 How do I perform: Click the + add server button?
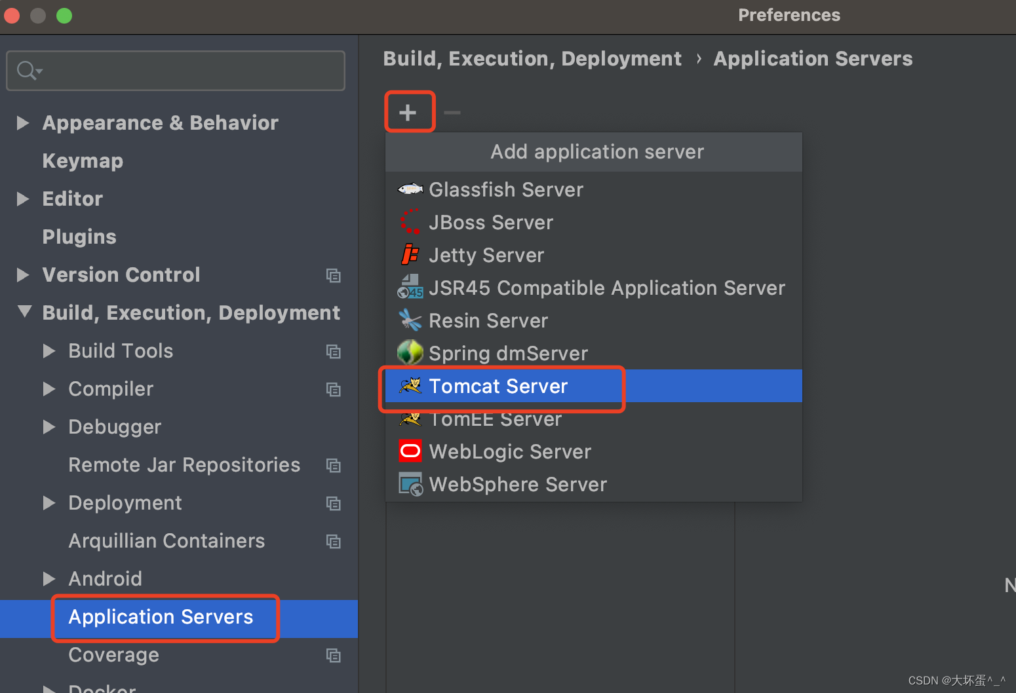[x=409, y=111]
